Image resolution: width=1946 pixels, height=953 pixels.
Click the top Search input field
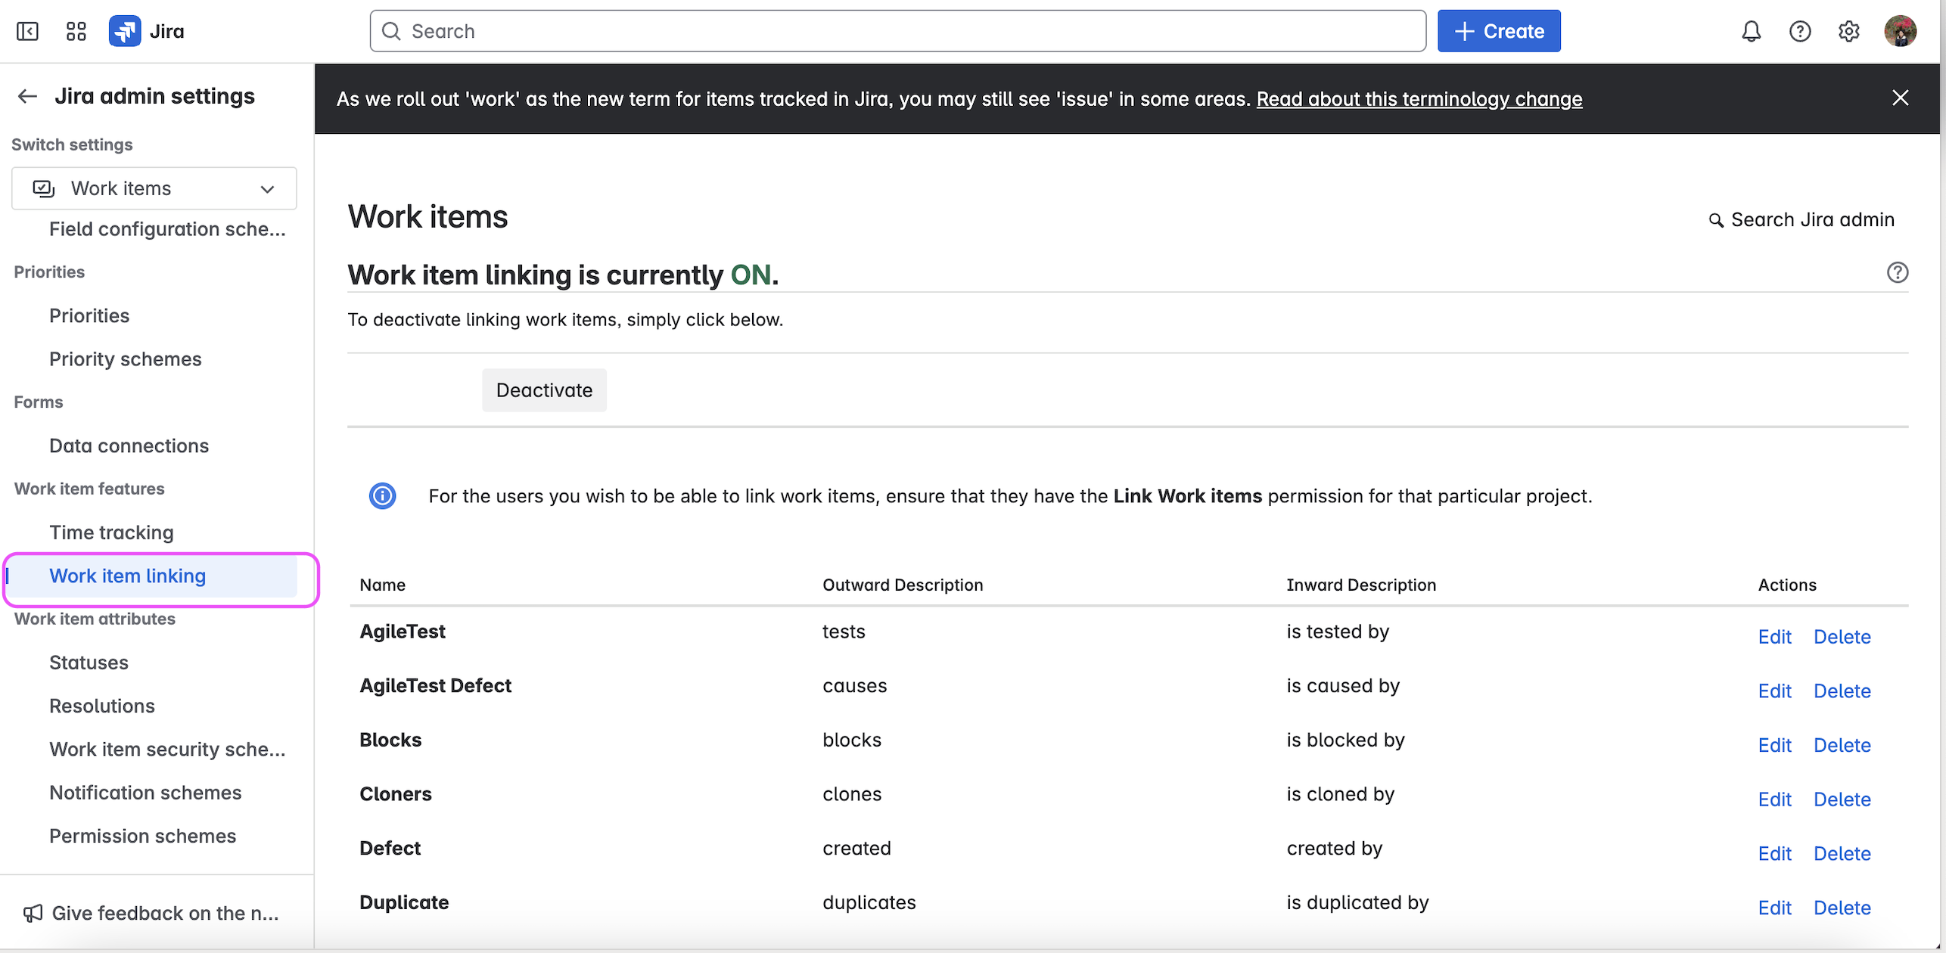[897, 31]
